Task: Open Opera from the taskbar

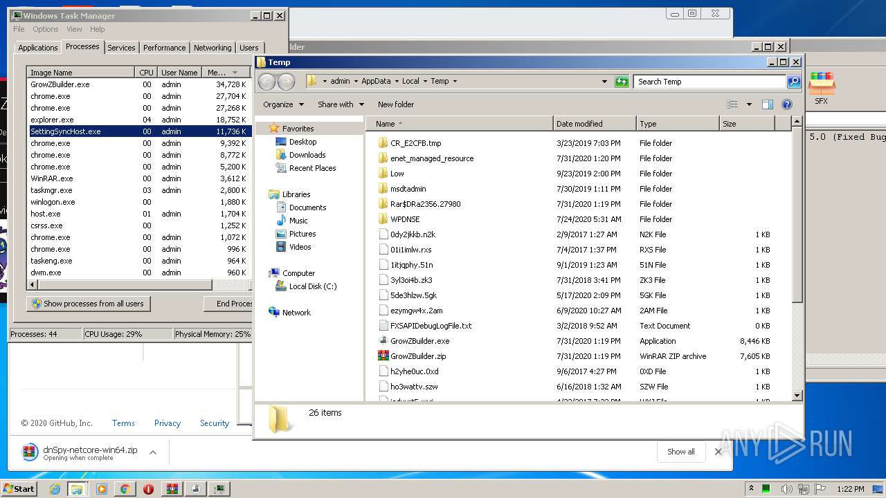Action: tap(148, 489)
